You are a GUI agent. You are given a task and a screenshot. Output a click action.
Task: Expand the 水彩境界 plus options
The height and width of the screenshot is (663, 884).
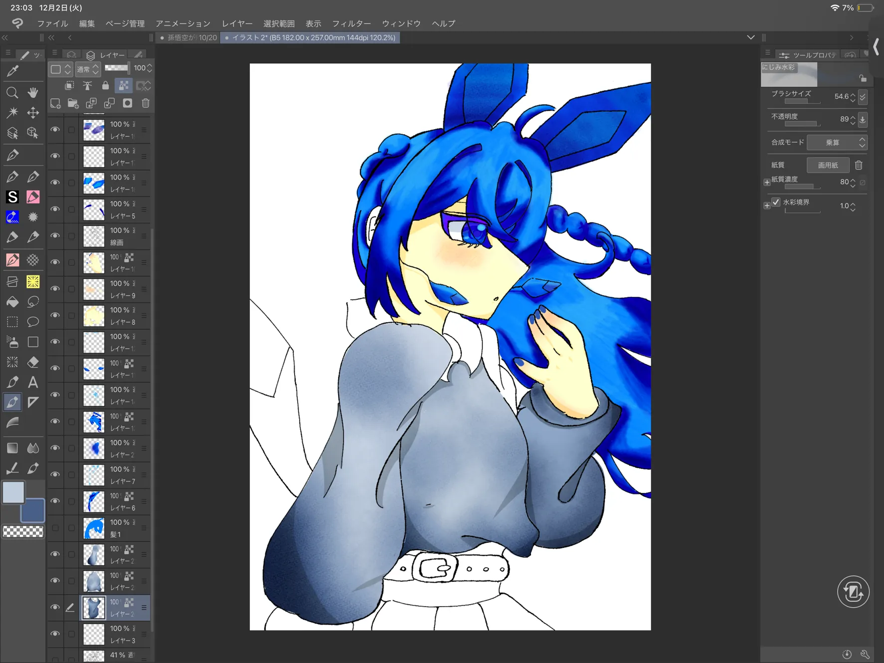[767, 206]
